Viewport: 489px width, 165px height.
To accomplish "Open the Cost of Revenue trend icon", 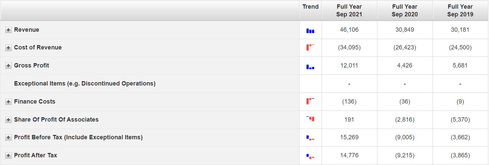I will 310,47.
